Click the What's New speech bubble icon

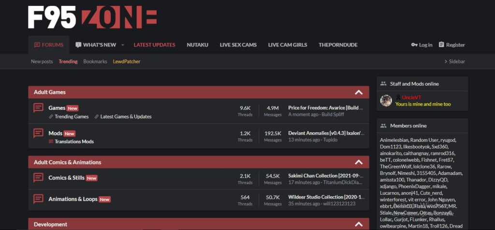(78, 45)
